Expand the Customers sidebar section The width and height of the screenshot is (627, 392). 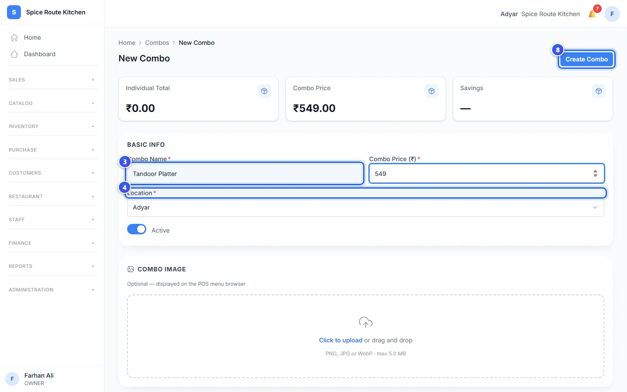point(52,173)
